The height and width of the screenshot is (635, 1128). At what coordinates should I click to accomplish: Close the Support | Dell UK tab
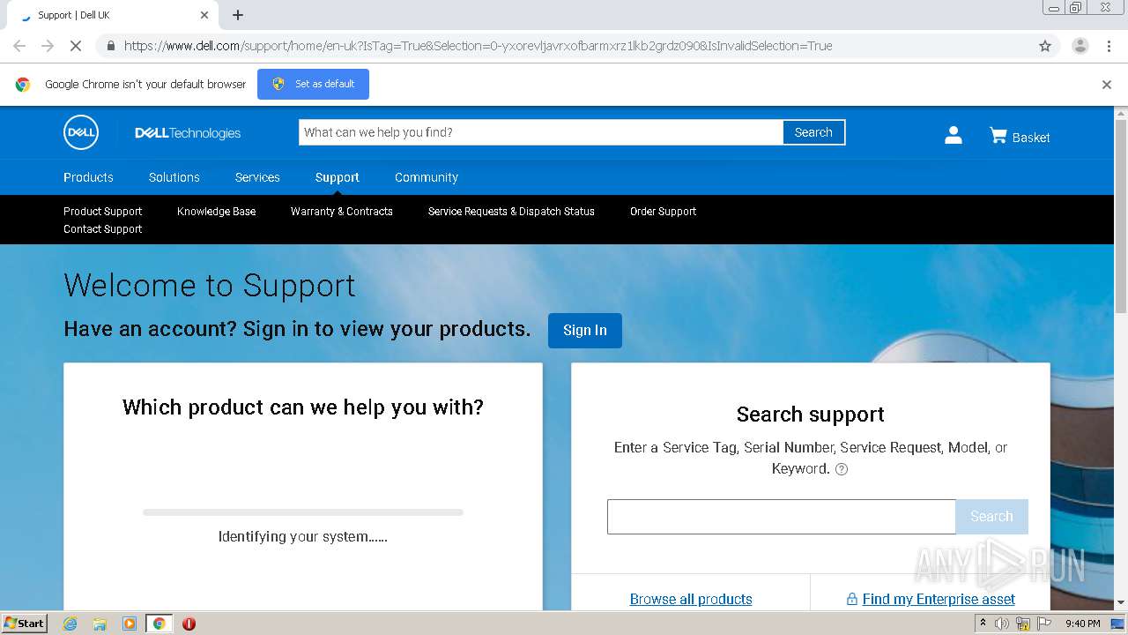click(204, 15)
